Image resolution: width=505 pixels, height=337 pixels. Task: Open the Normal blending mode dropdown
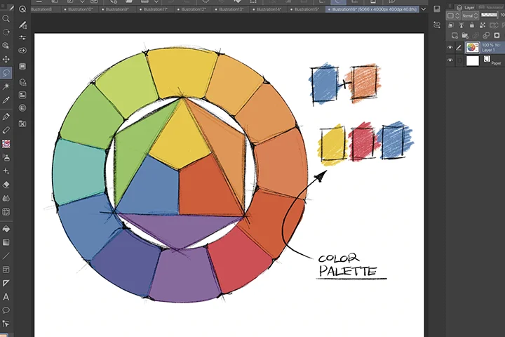[470, 15]
